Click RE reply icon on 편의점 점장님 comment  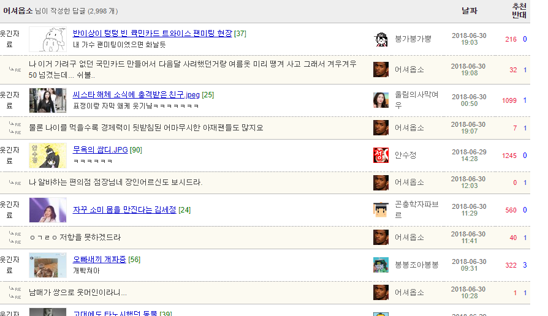point(15,182)
